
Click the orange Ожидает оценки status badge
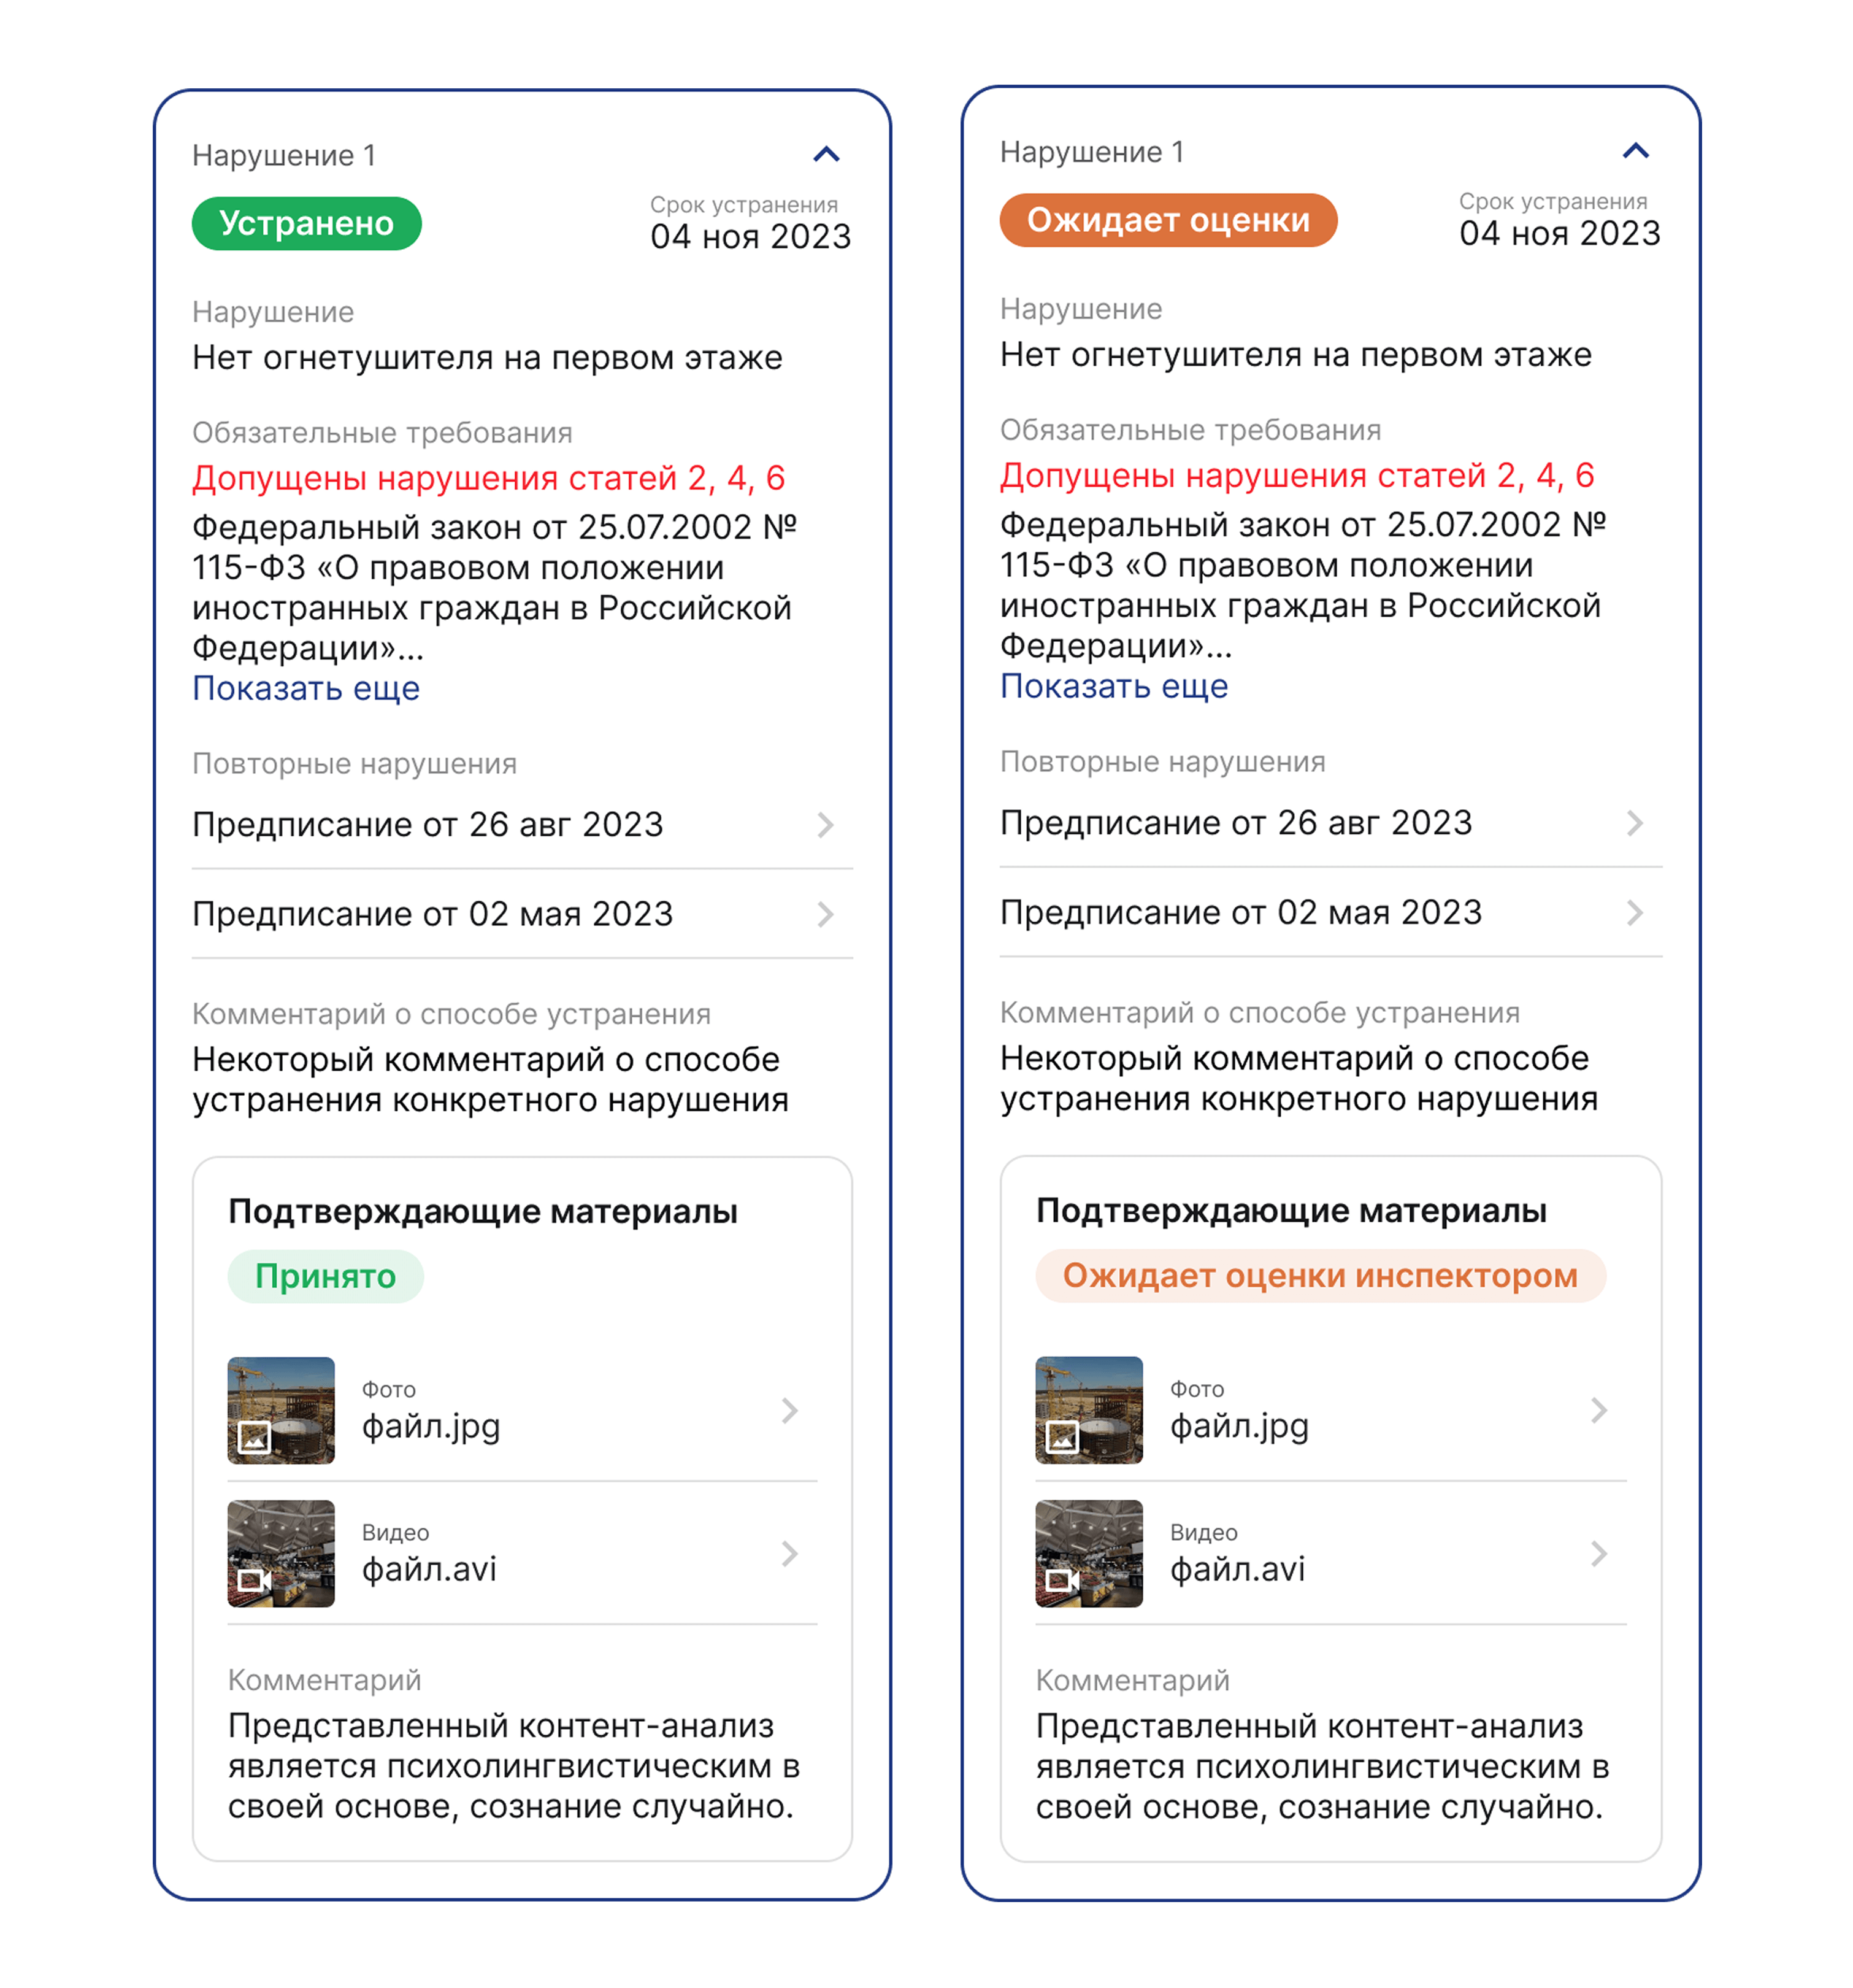coord(1167,220)
